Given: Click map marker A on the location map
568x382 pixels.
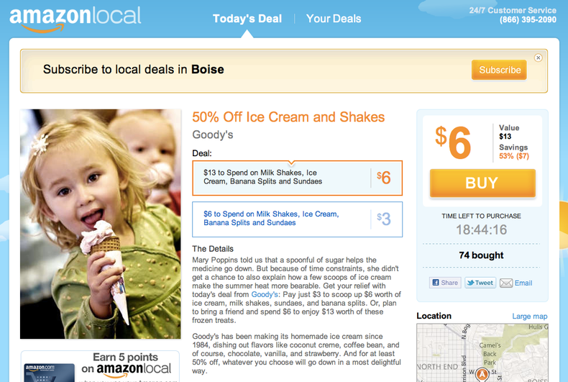Looking at the screenshot, I should click(x=482, y=375).
